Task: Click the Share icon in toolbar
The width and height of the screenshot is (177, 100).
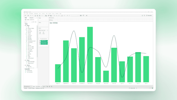Action: click(87, 15)
